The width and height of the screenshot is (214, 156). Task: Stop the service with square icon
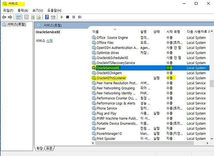pyautogui.click(x=67, y=17)
